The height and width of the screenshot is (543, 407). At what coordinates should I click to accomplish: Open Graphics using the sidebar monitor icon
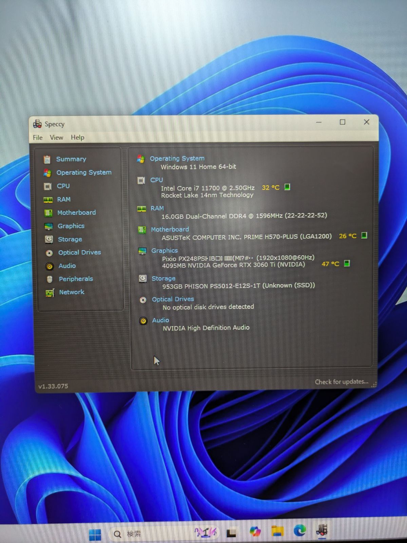[x=49, y=226]
